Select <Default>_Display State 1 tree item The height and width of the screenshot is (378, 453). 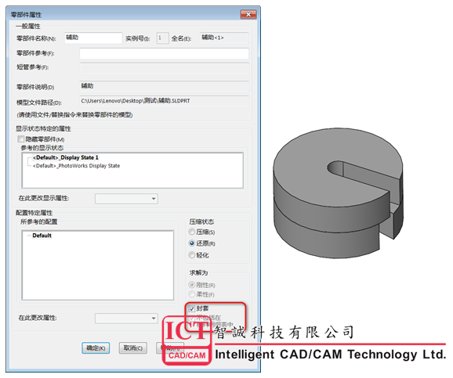tap(66, 157)
